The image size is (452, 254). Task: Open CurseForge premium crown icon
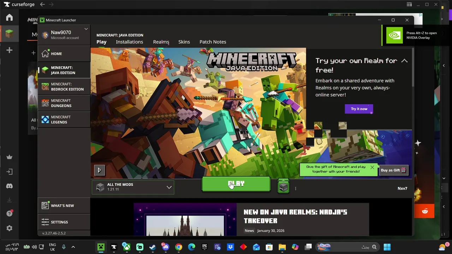coord(10,157)
